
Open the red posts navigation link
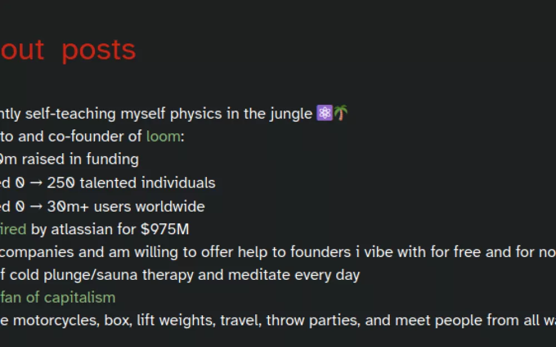tap(98, 51)
